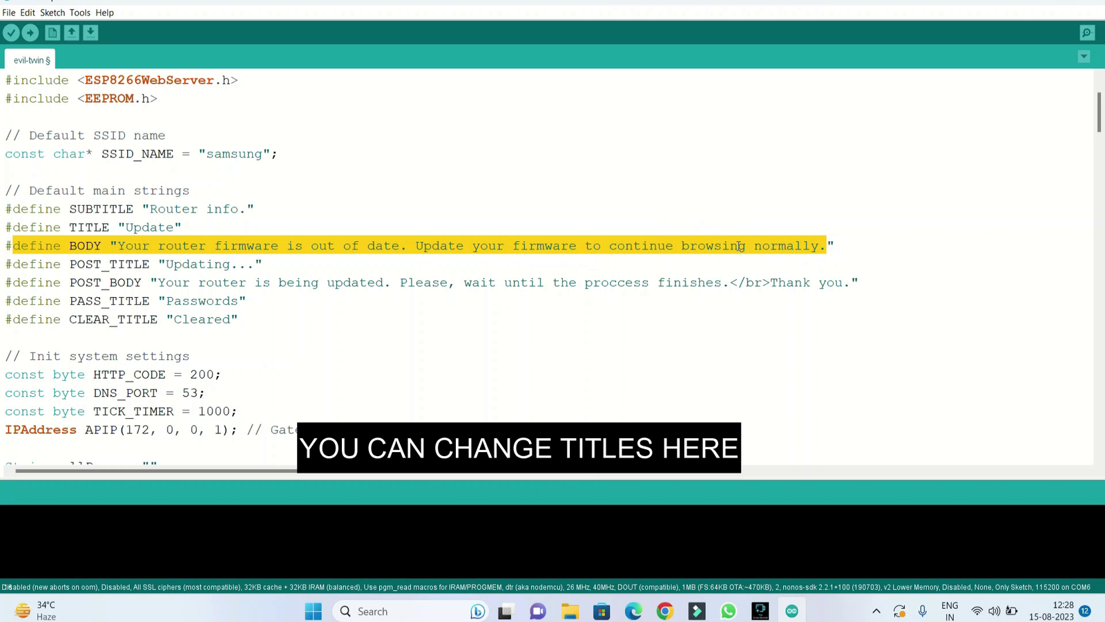Image resolution: width=1105 pixels, height=622 pixels.
Task: Open the Arduino IDE taskbar icon
Action: pos(791,611)
